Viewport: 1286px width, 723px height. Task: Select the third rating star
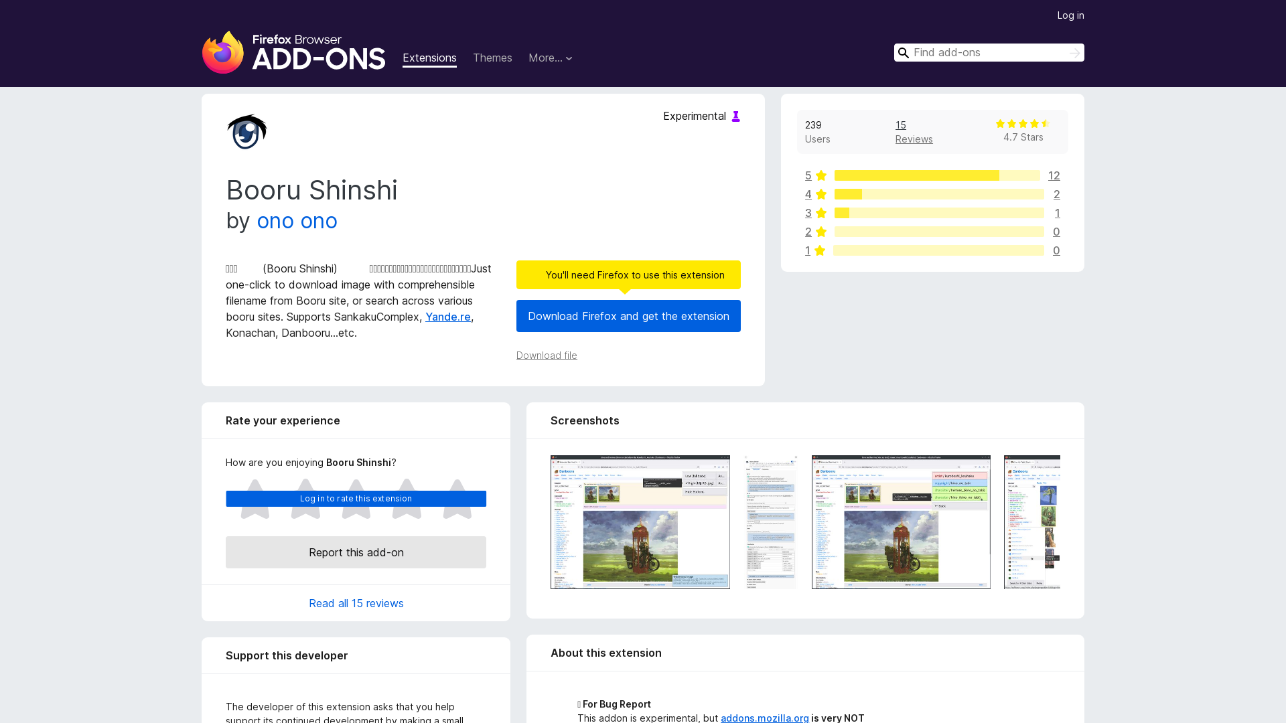click(356, 499)
